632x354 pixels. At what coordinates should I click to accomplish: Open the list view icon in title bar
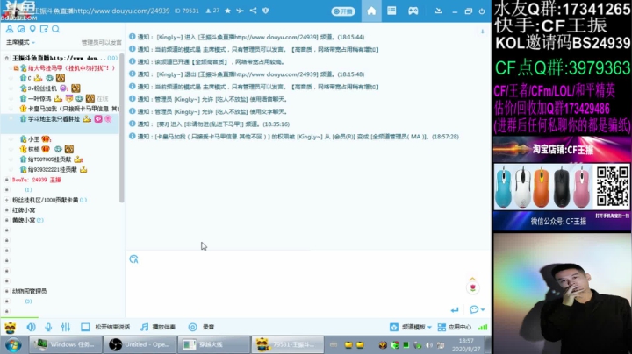(x=391, y=11)
